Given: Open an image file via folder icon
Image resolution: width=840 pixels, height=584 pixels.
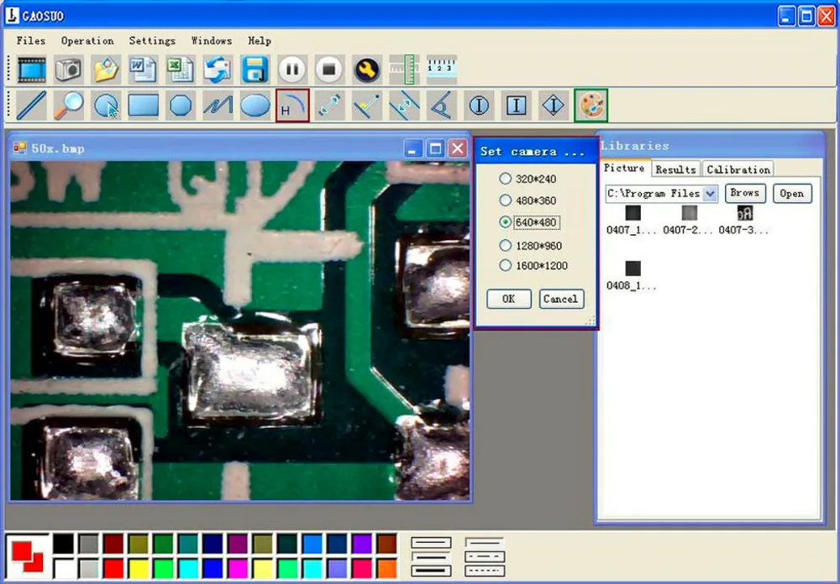Looking at the screenshot, I should [x=106, y=70].
